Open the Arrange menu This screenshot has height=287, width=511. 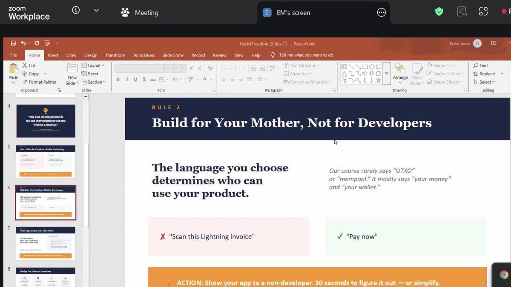click(400, 74)
